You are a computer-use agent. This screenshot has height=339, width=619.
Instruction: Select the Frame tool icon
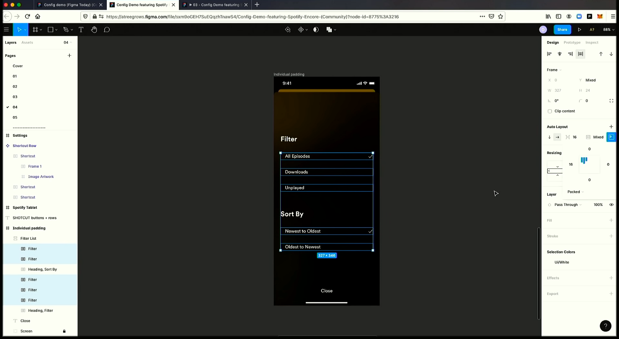click(35, 30)
